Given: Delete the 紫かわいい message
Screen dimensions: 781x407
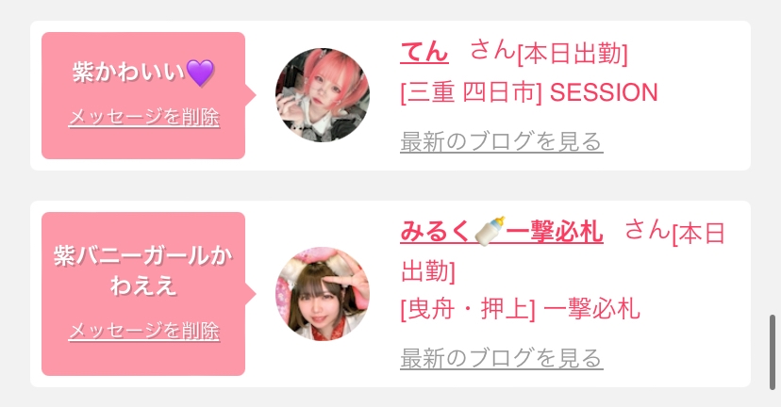Looking at the screenshot, I should pyautogui.click(x=143, y=118).
